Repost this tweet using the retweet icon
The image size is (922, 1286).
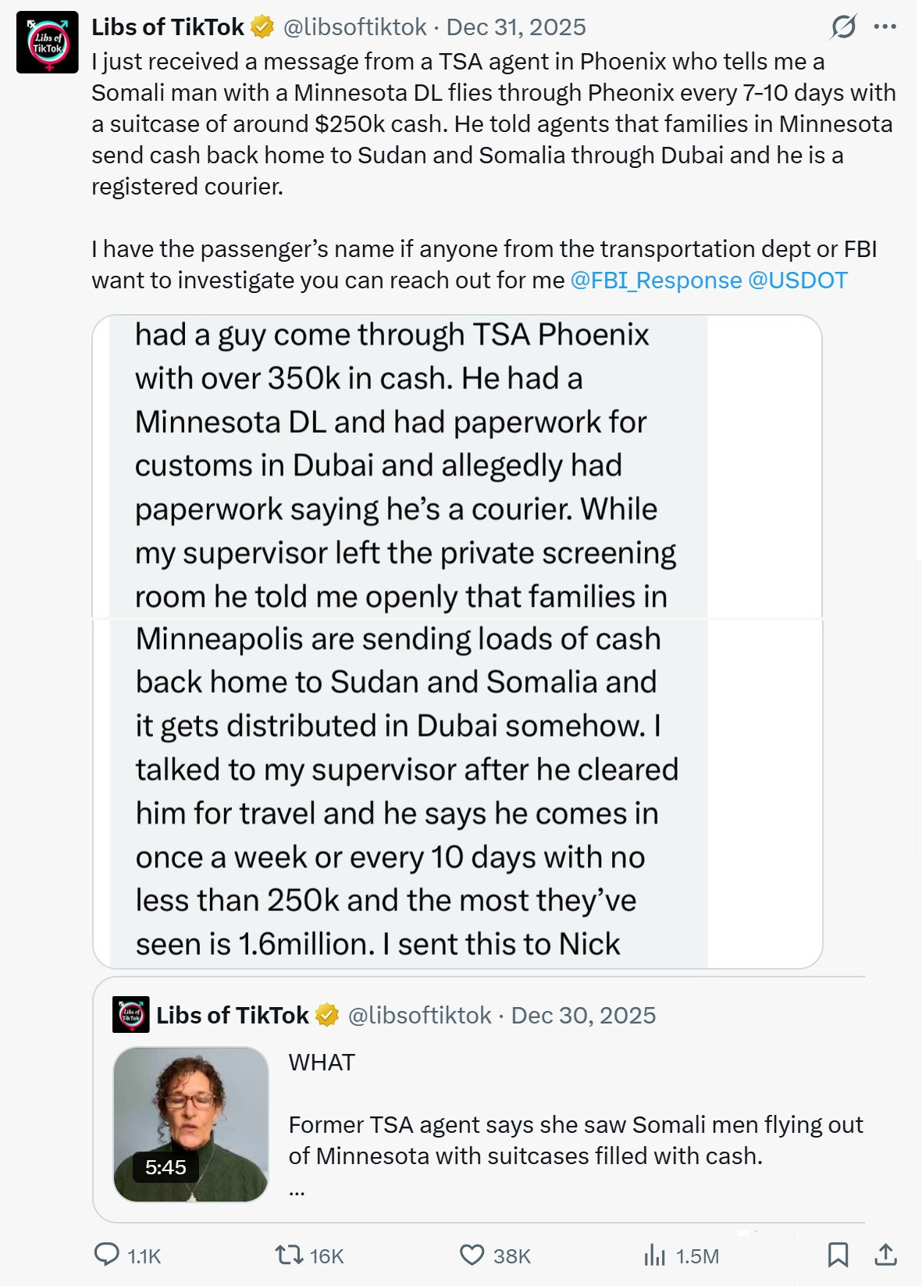coord(288,1255)
